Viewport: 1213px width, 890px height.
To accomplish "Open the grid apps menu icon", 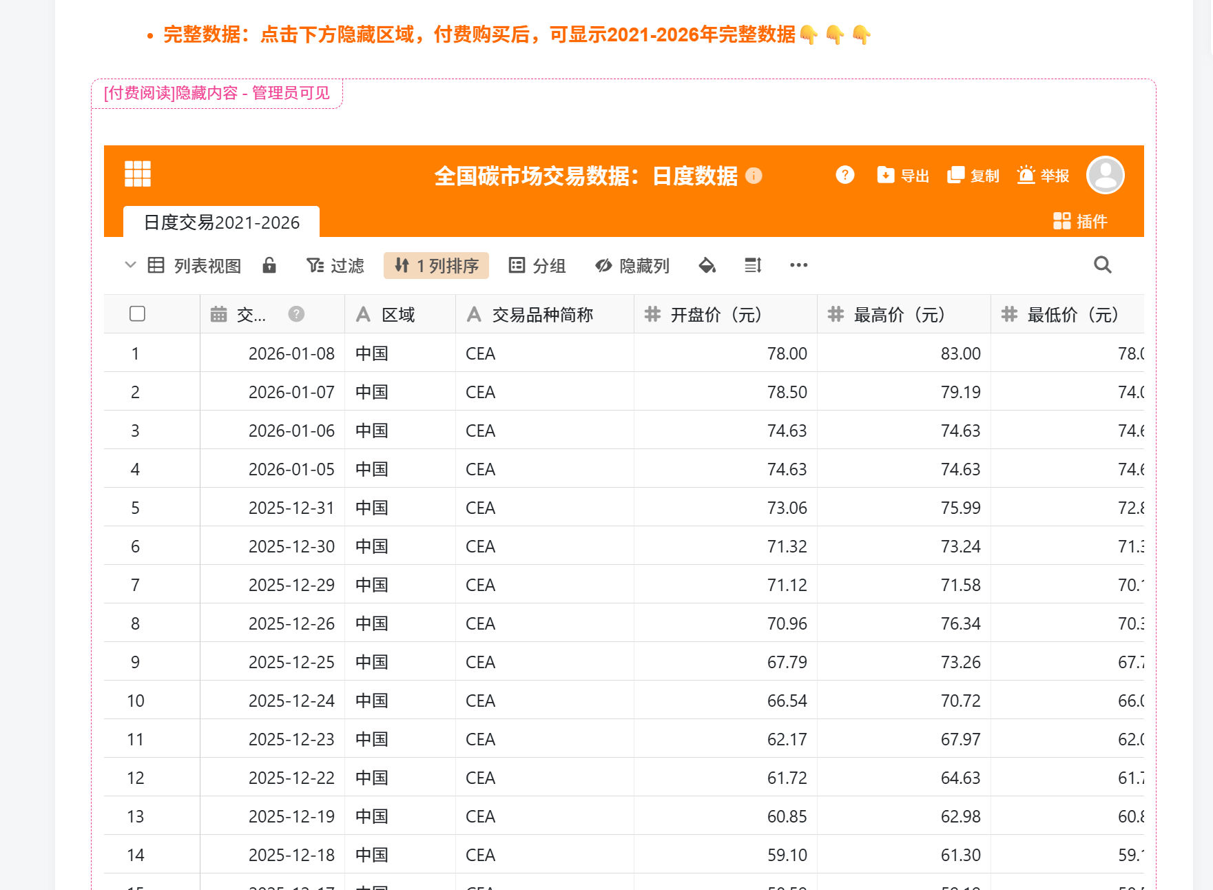I will pyautogui.click(x=138, y=174).
